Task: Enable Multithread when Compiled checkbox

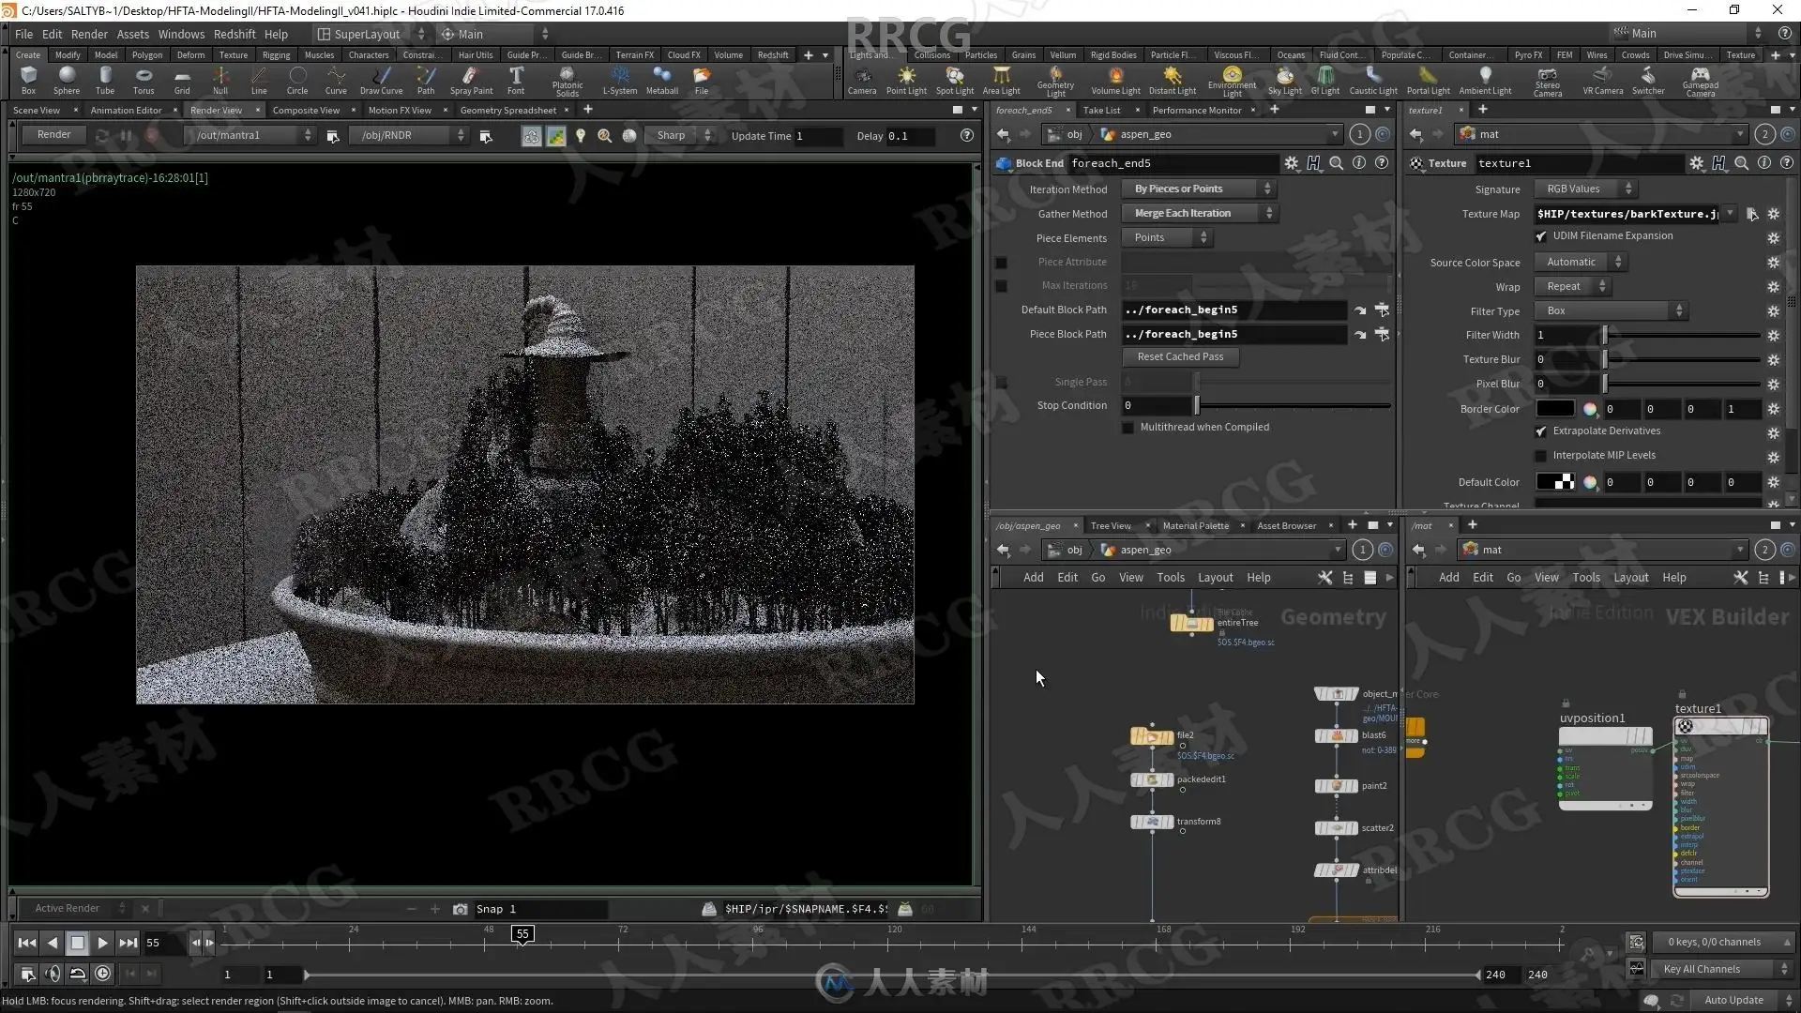Action: click(x=1128, y=428)
